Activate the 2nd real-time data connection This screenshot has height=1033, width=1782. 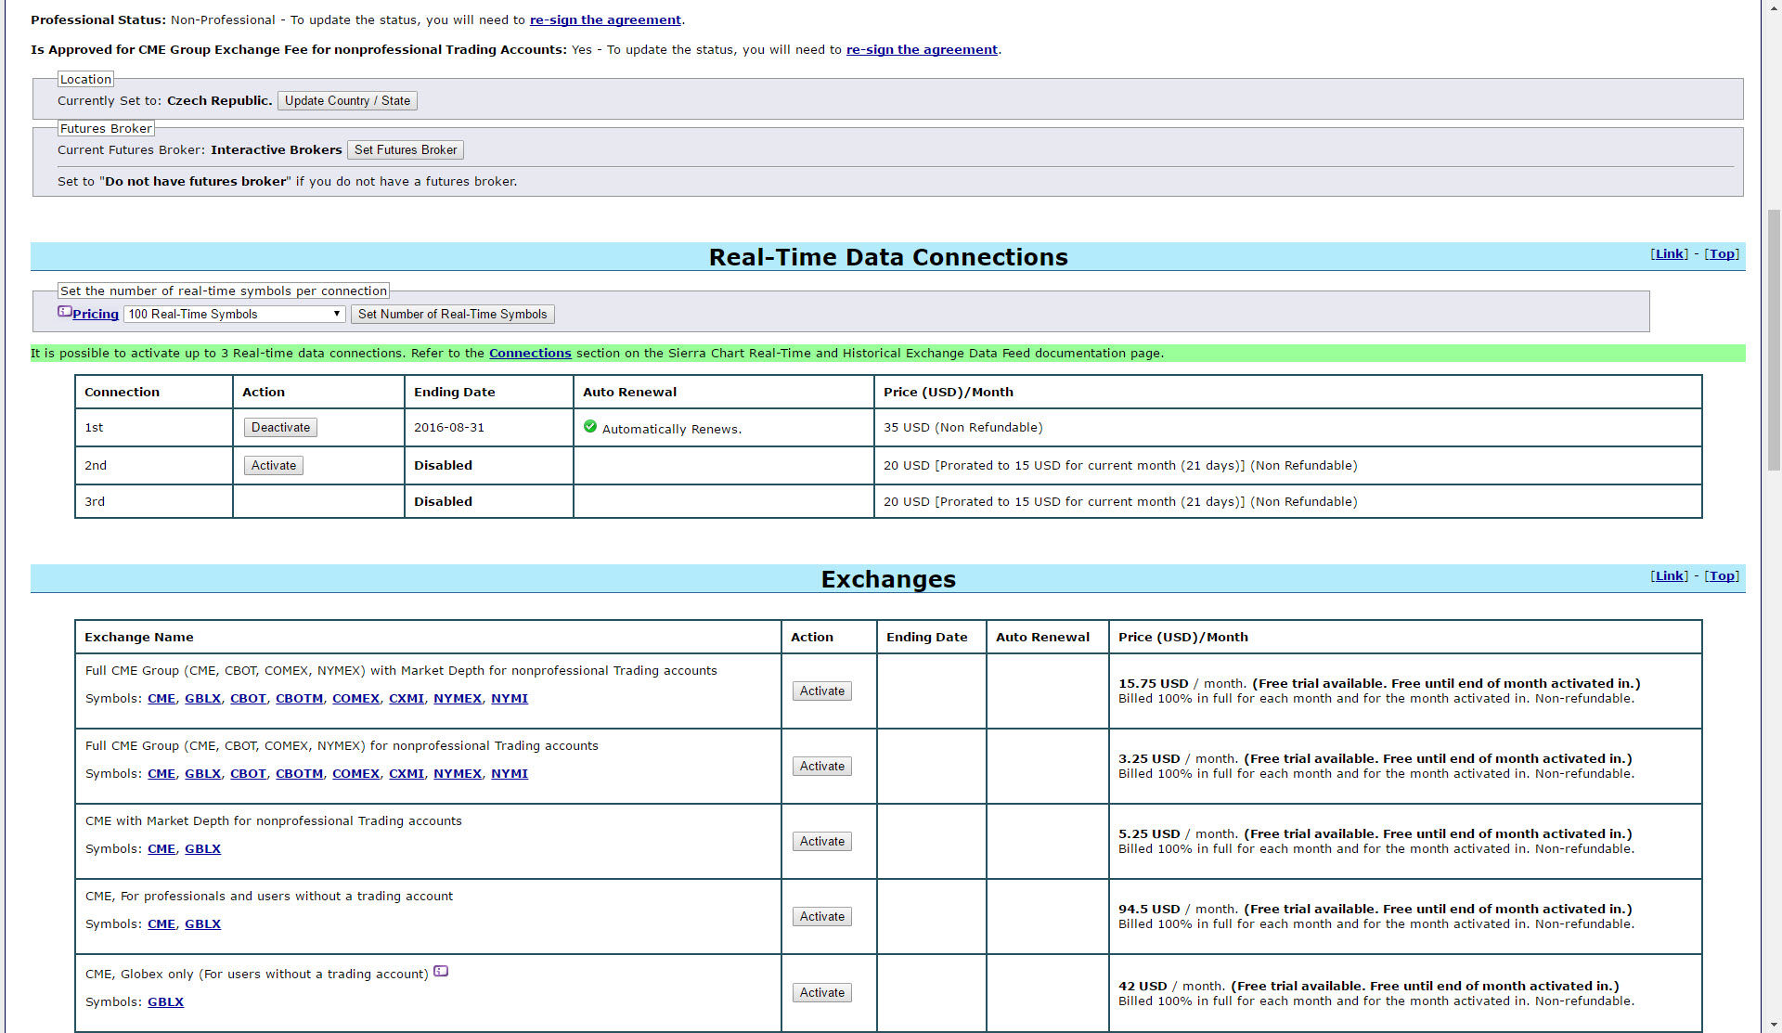274,466
